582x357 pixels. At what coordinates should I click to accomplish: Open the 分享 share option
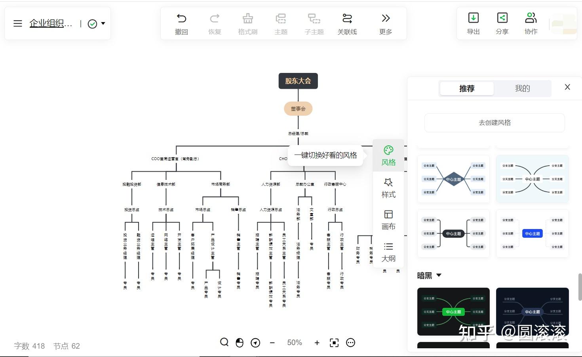502,18
